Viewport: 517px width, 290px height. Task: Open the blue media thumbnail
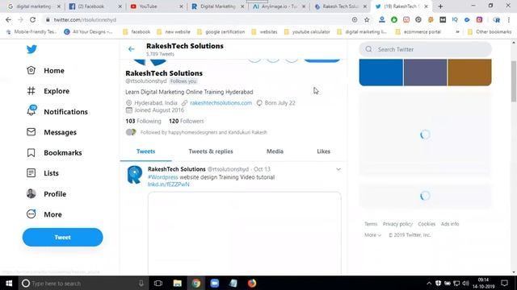tap(380, 72)
